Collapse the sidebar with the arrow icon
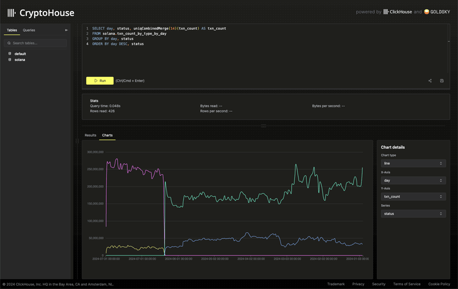The width and height of the screenshot is (458, 289). [67, 30]
